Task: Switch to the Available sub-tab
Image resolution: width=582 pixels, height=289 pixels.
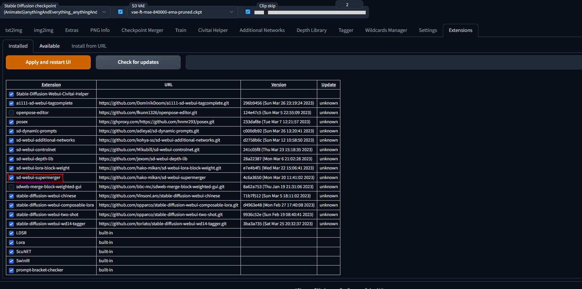Action: point(50,46)
